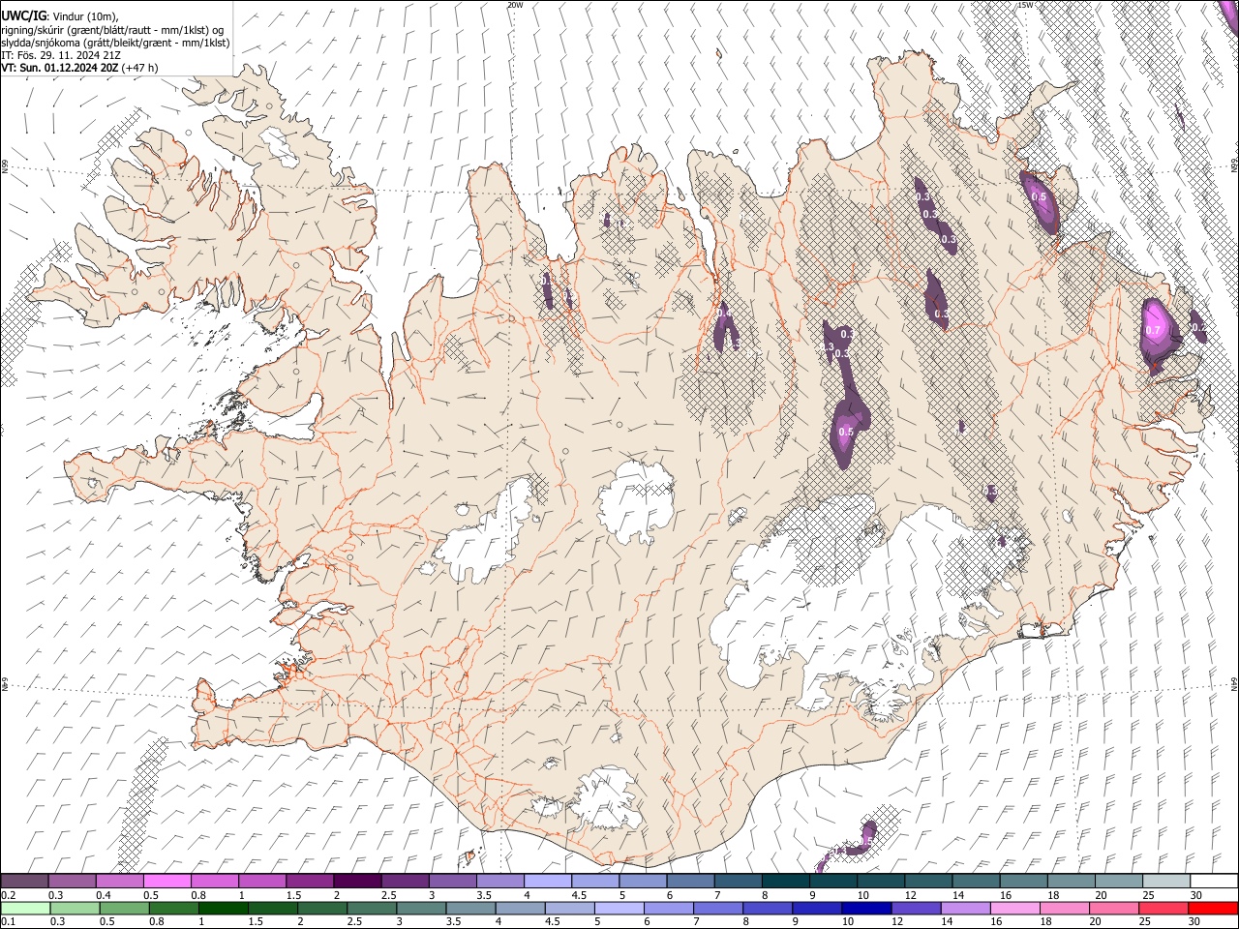
Task: Click the bright pink 0.5 snow legend swatch
Action: [x=167, y=882]
